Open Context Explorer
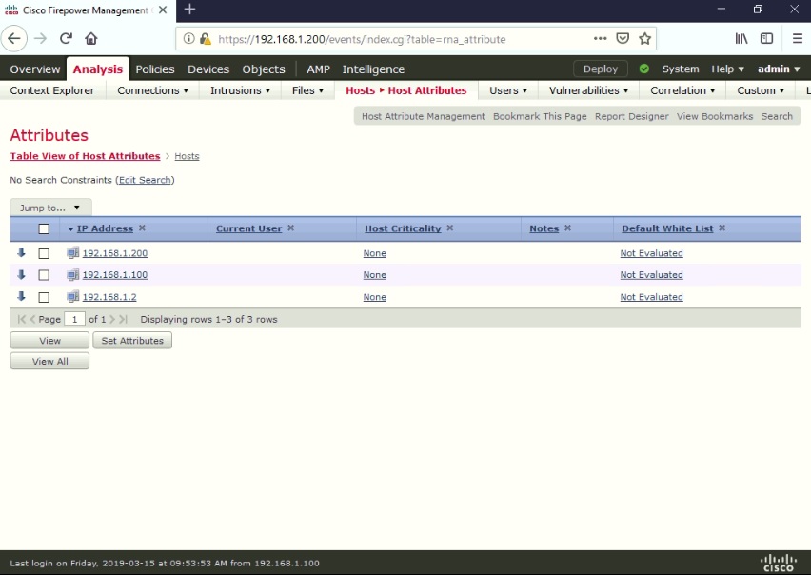Image resolution: width=811 pixels, height=575 pixels. click(52, 90)
